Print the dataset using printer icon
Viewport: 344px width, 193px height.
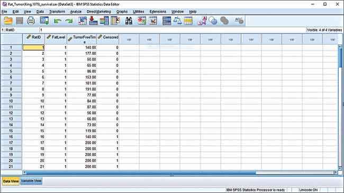pyautogui.click(x=31, y=21)
